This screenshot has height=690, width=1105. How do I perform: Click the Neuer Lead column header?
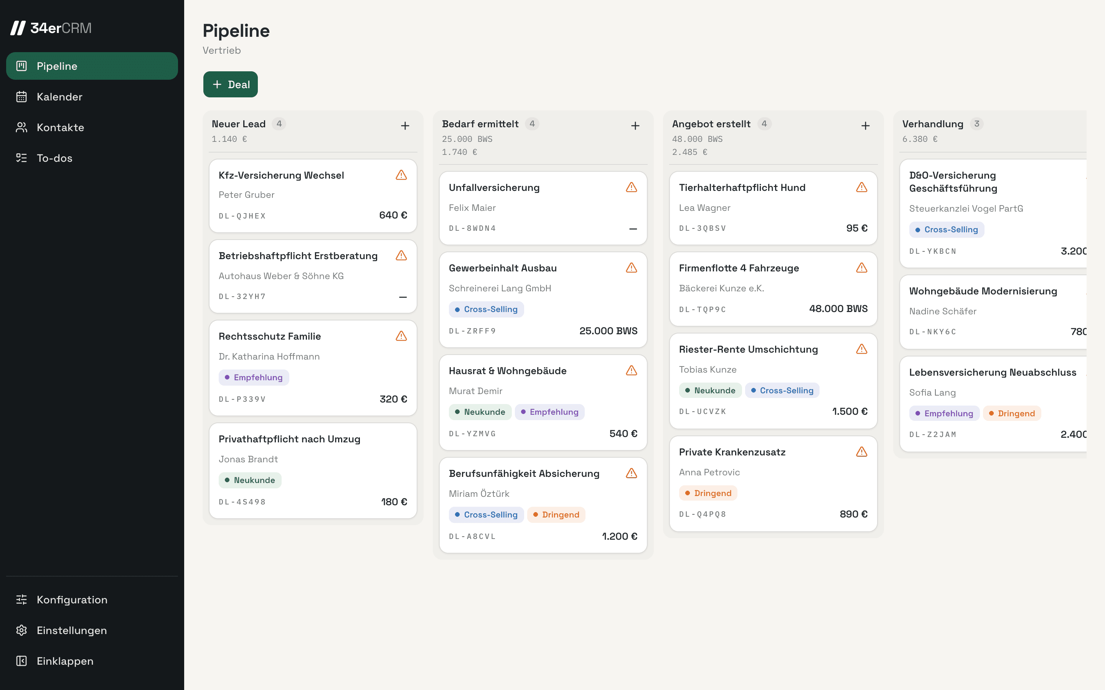[238, 124]
